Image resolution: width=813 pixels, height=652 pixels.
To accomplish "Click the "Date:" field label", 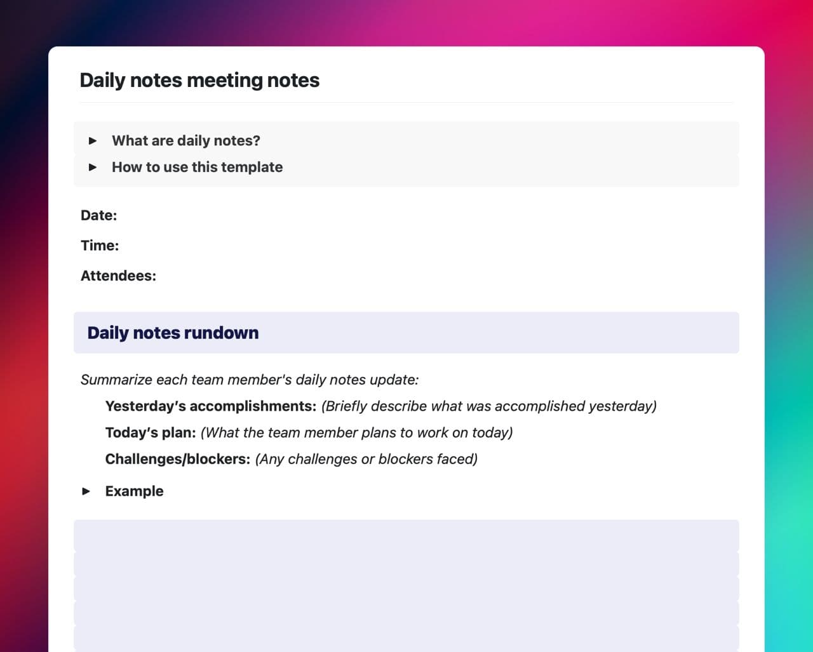I will pos(98,215).
